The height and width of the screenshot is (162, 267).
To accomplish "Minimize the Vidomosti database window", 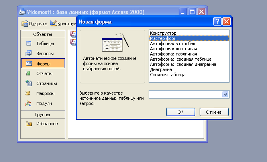I will 183,12.
